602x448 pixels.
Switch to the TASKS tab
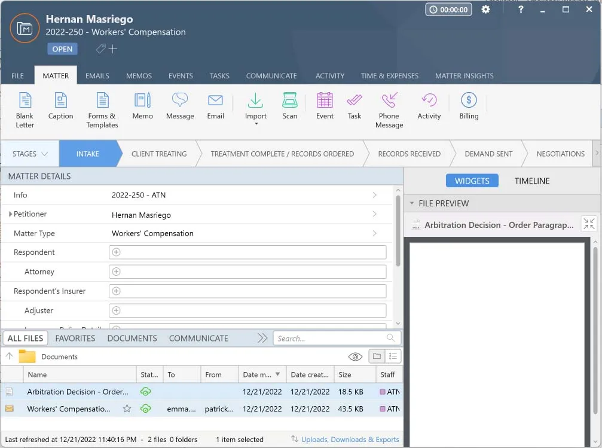[219, 76]
